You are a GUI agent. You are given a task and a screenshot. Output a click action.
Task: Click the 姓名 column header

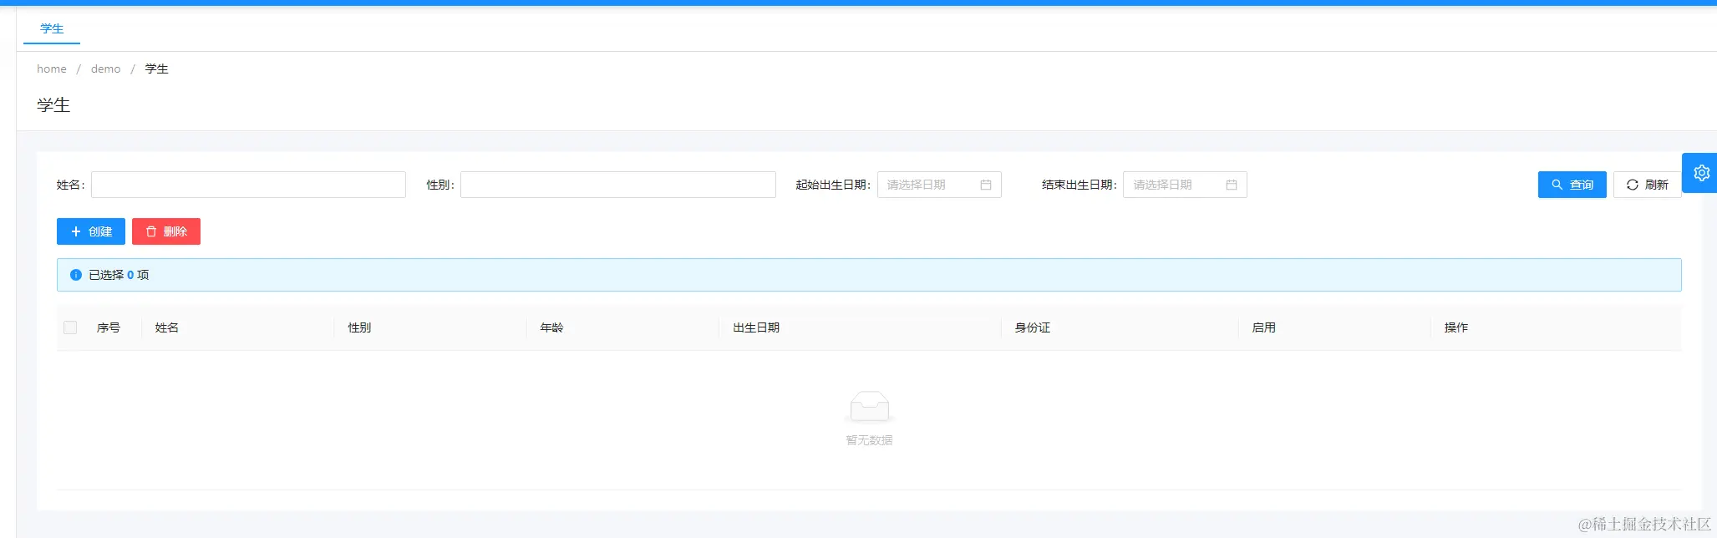pos(167,327)
